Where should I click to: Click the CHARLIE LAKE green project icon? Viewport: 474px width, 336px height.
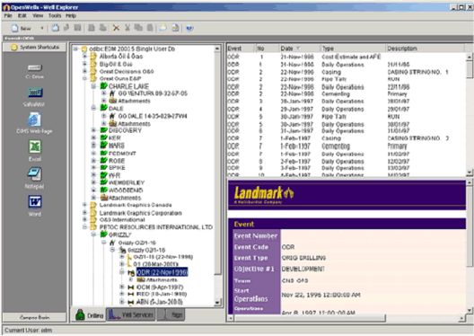click(104, 86)
